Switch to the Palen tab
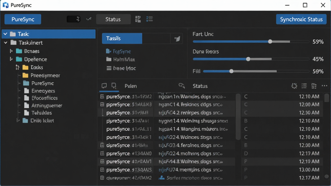The image size is (331, 186). (131, 86)
